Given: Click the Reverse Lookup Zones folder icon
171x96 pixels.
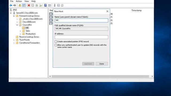Looking at the screenshot, I should point(17,37).
